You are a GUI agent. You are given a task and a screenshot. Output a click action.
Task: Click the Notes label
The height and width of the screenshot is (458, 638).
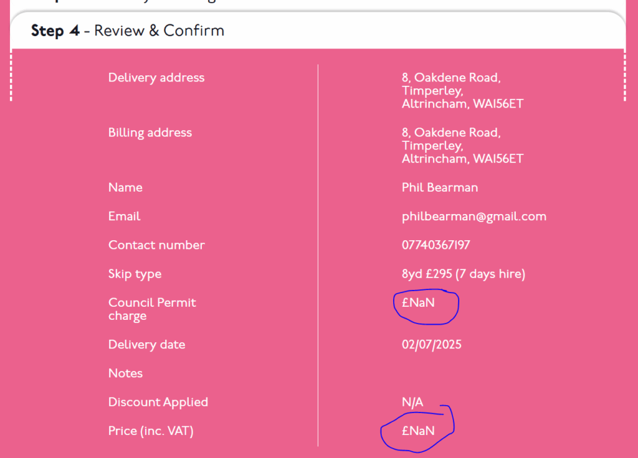[x=125, y=373]
